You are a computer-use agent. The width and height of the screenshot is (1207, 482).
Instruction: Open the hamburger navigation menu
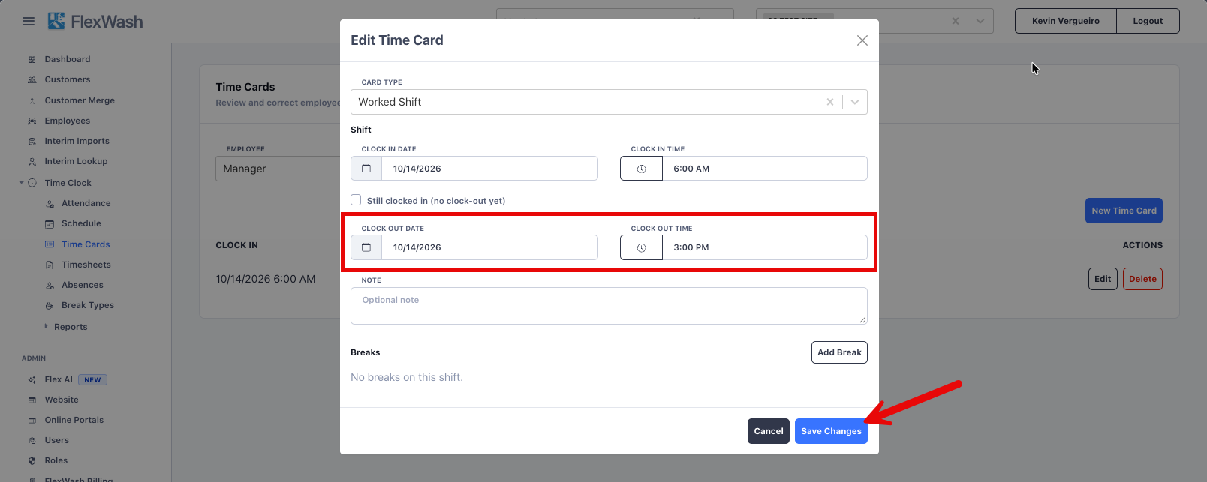[29, 22]
